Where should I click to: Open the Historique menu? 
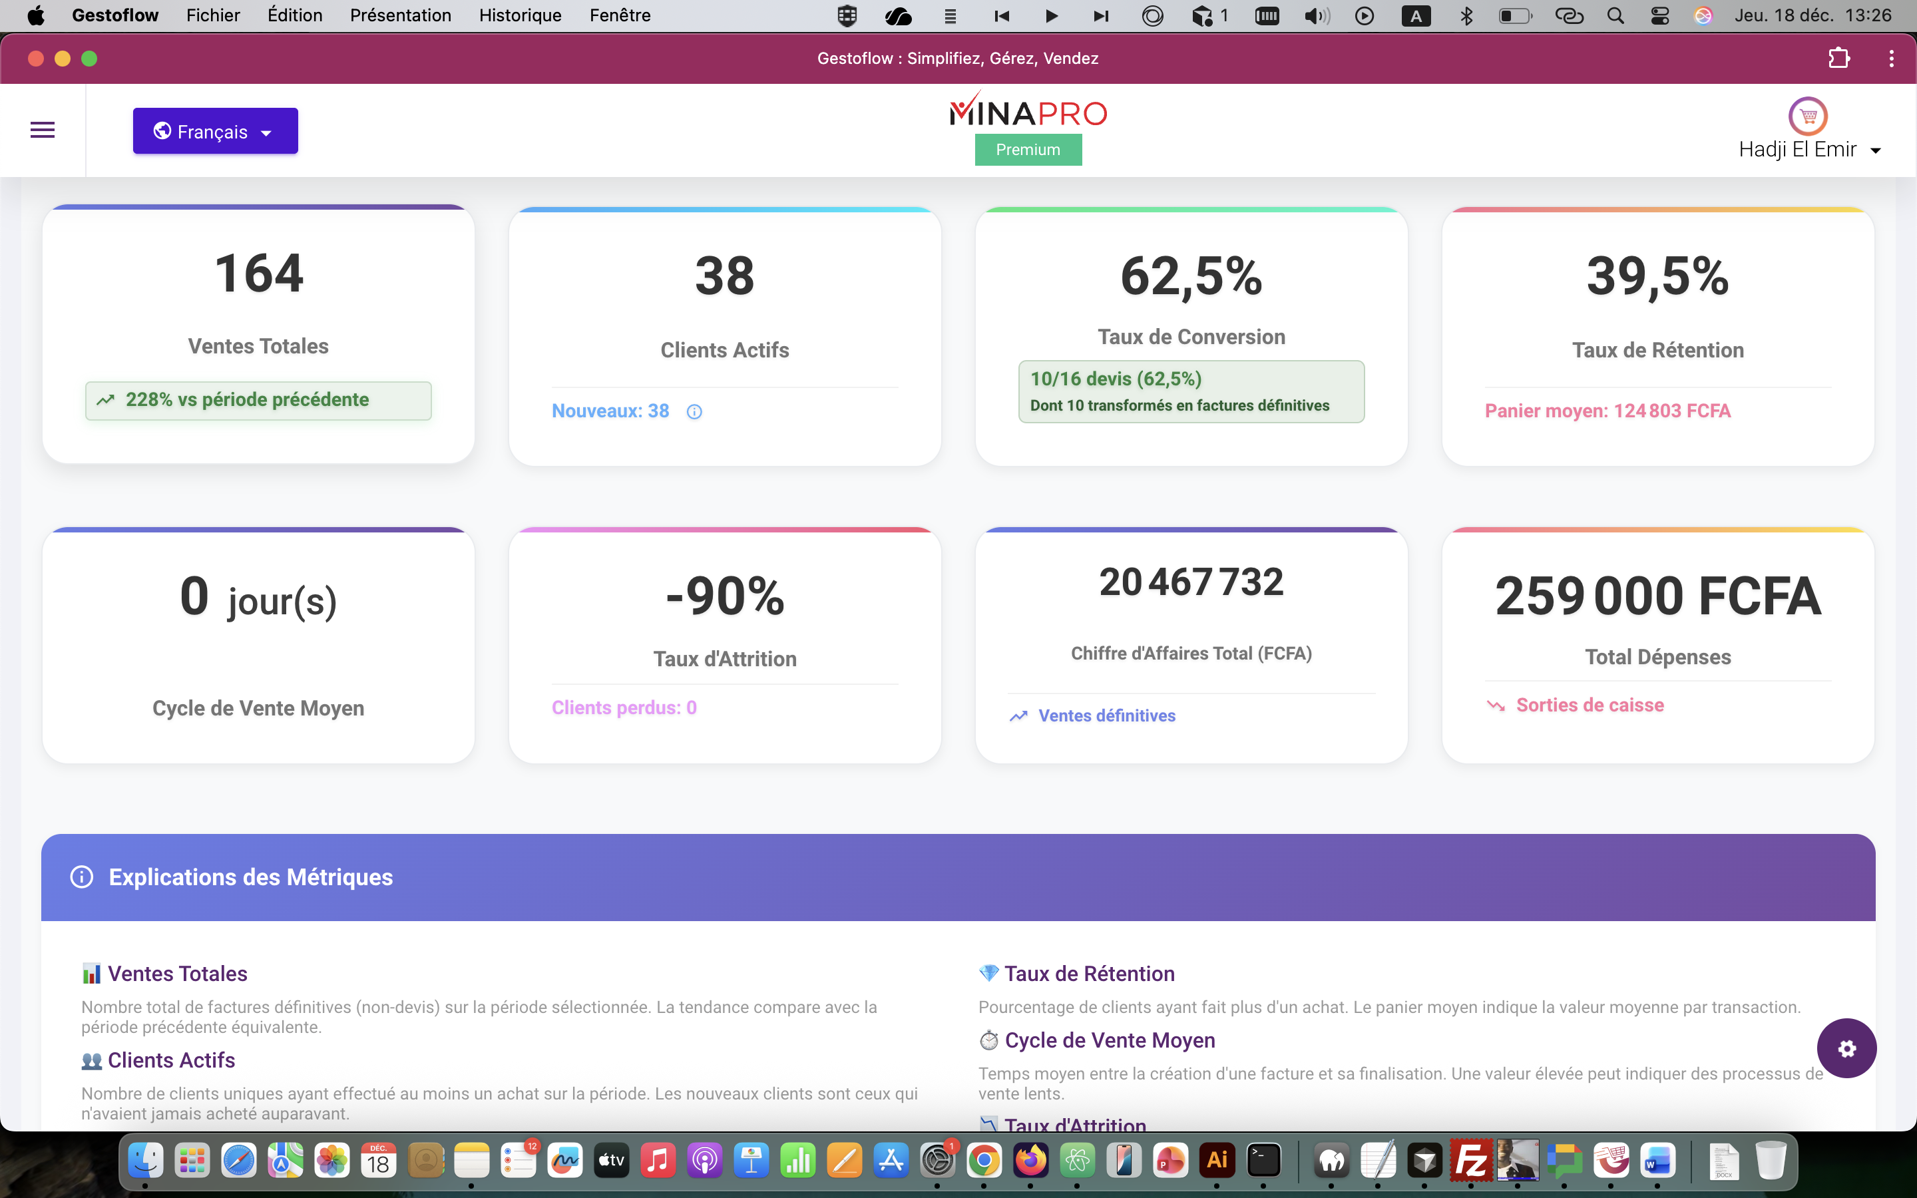(520, 15)
